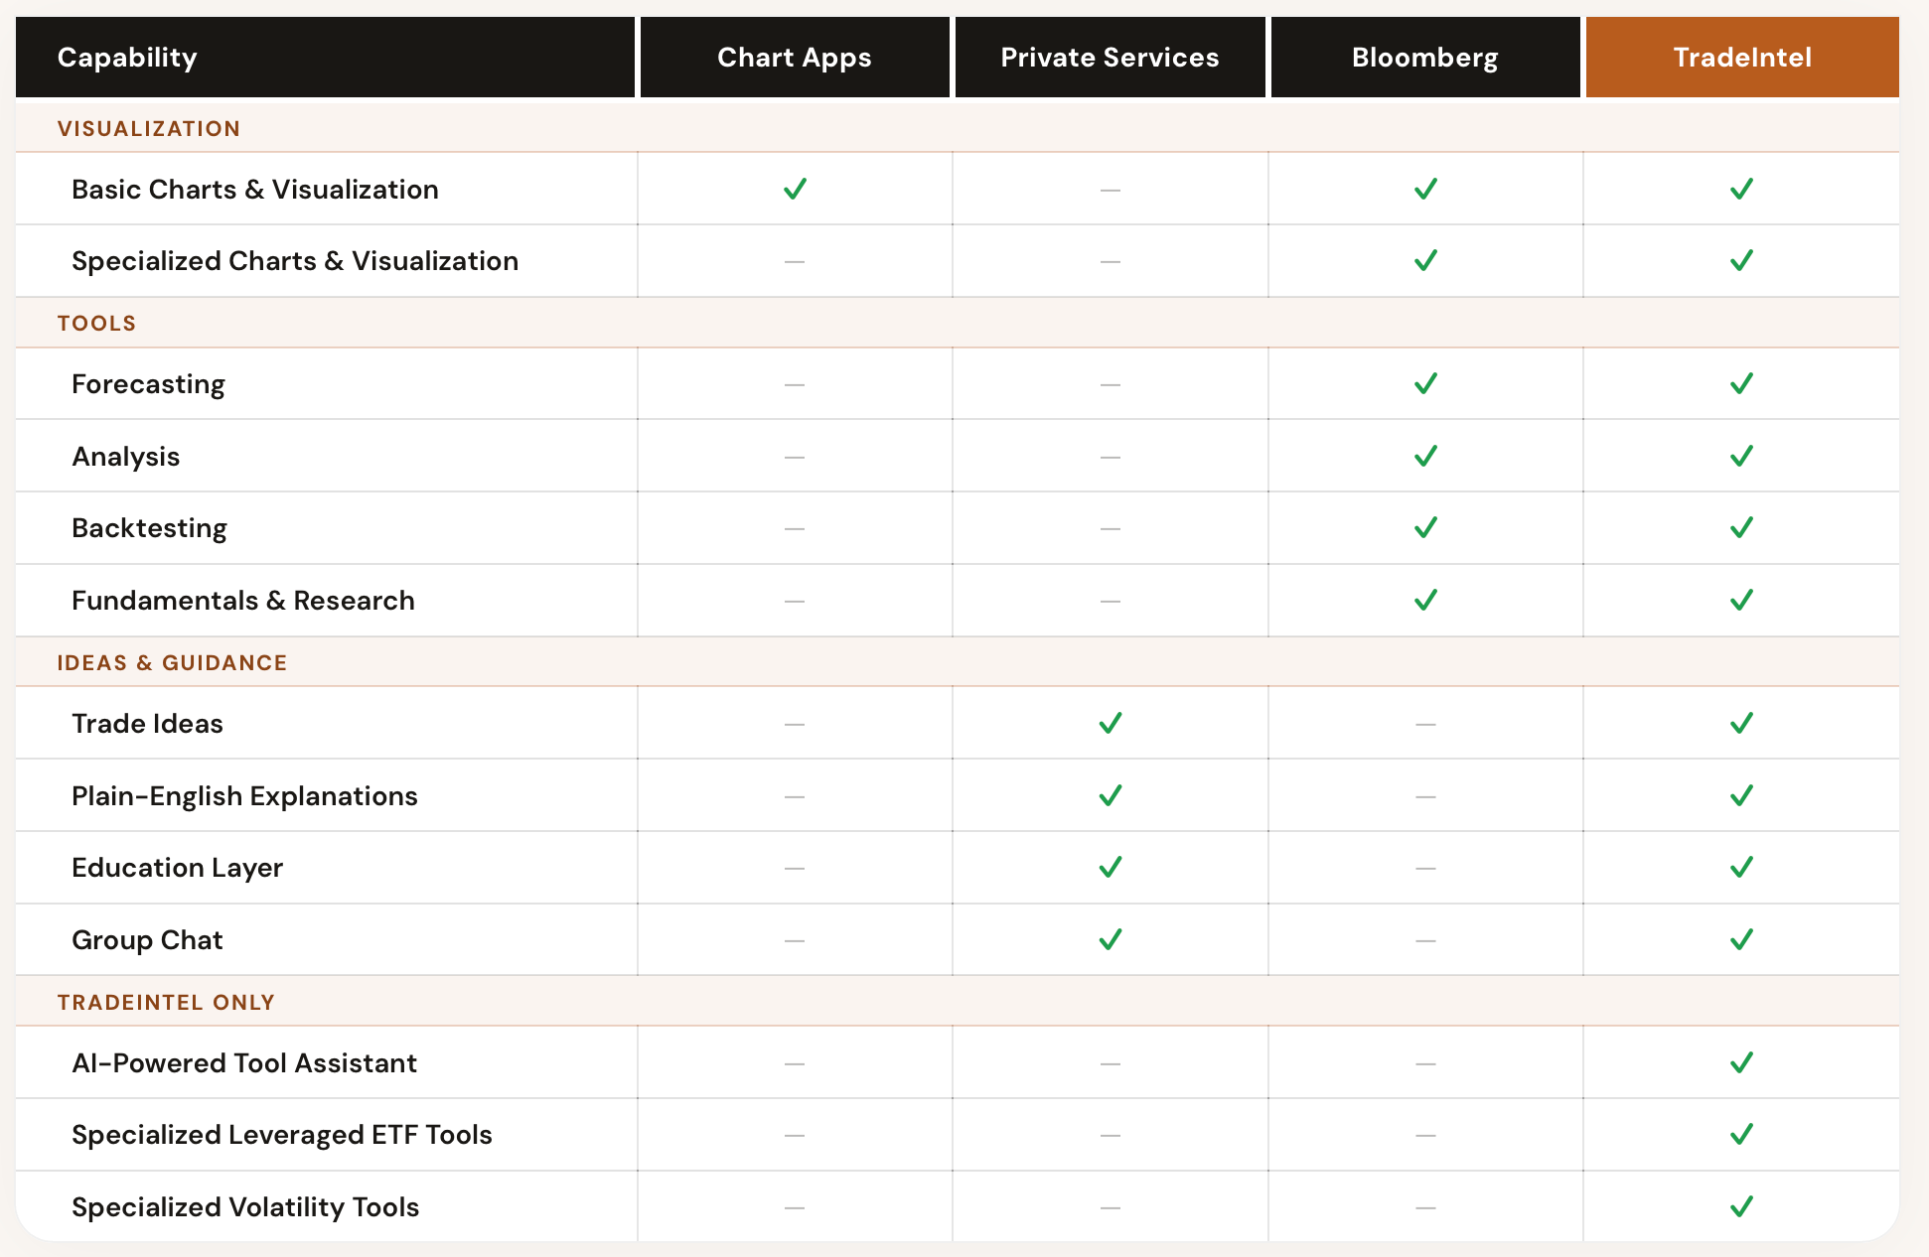Image resolution: width=1929 pixels, height=1257 pixels.
Task: Click the Specialized Leveraged ETF Tools label
Action: click(x=282, y=1135)
